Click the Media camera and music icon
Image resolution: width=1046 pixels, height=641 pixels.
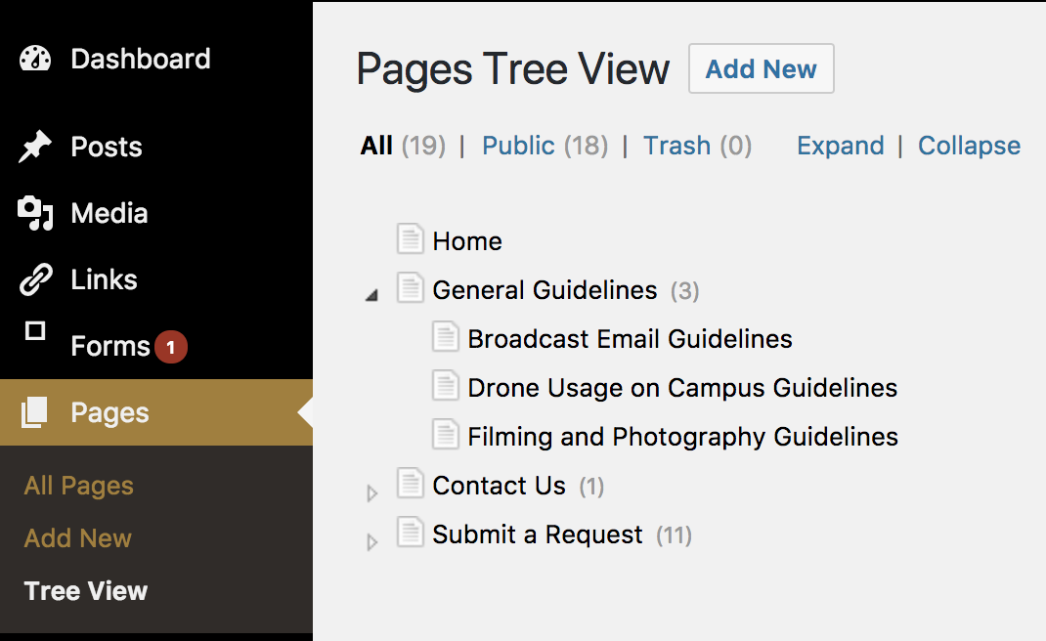[x=34, y=213]
